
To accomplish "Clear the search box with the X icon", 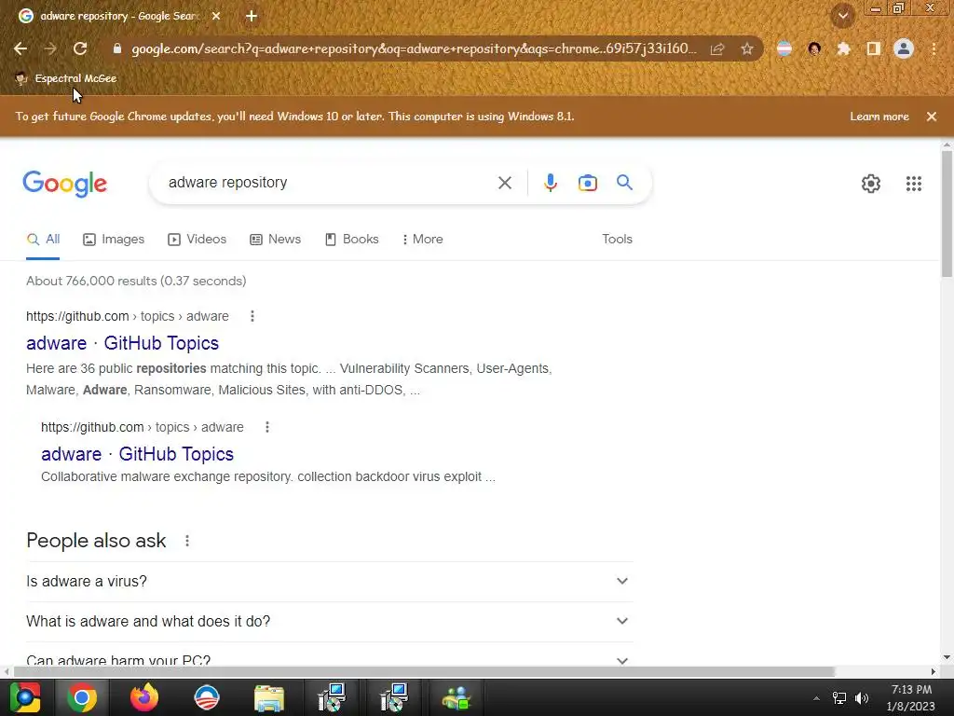I will [x=504, y=183].
